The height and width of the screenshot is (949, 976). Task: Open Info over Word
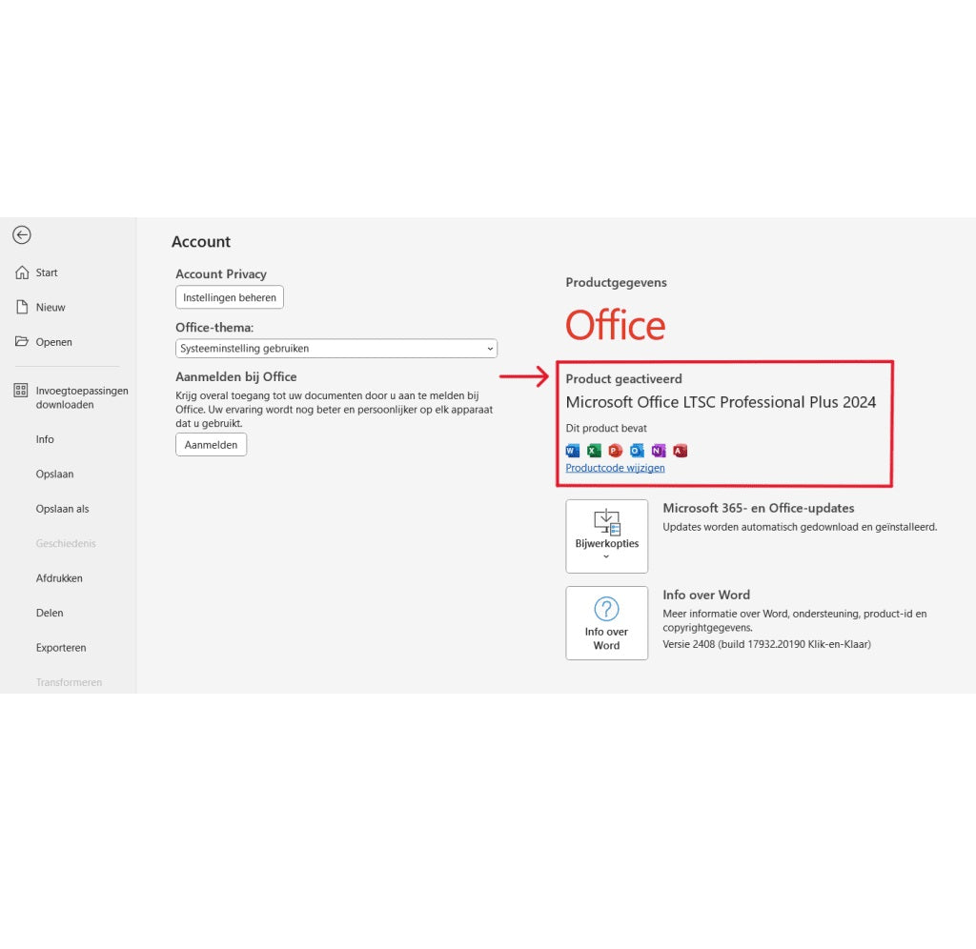point(606,623)
